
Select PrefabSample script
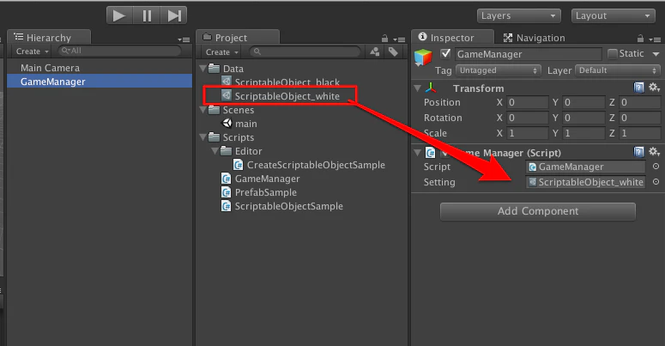(259, 192)
